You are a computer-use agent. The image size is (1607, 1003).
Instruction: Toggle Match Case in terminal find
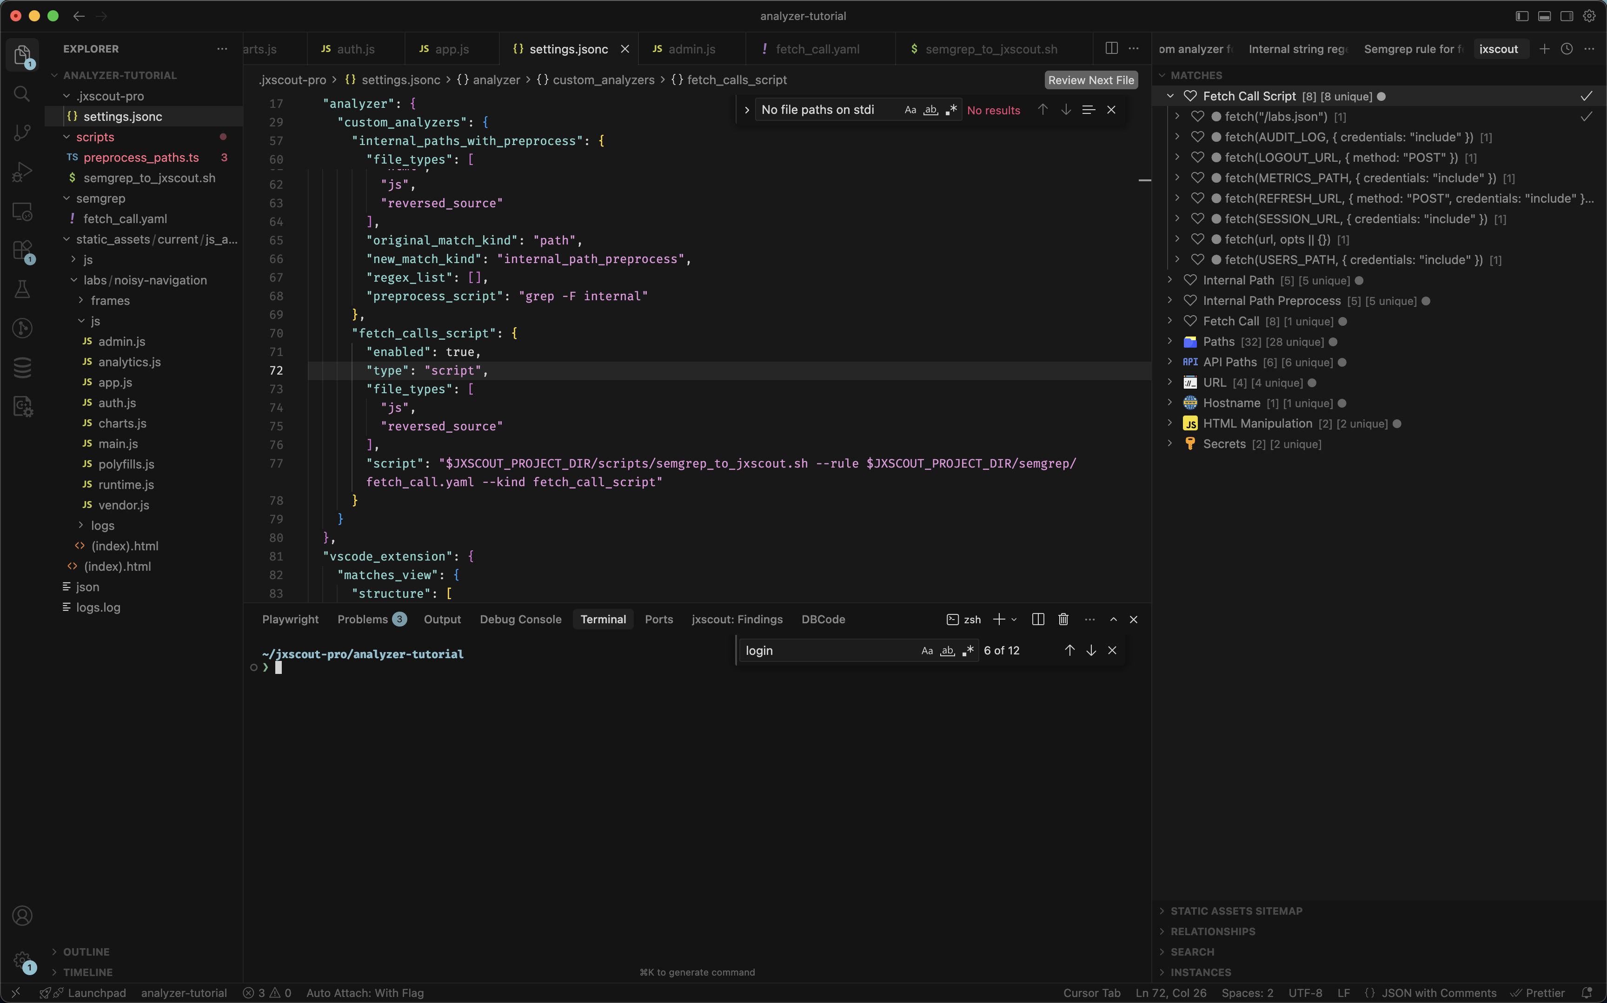point(927,650)
